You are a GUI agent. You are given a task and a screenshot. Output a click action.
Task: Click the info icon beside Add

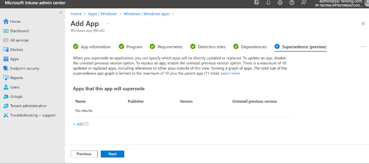(87, 124)
